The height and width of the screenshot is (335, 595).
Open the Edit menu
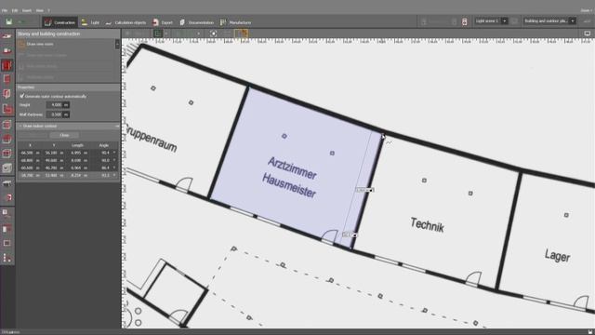15,10
